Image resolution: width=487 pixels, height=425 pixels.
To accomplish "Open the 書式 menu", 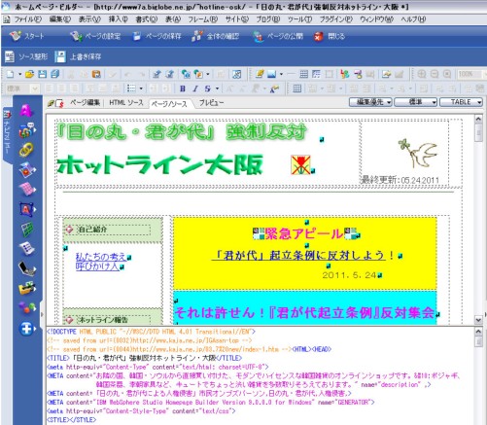I will pyautogui.click(x=147, y=19).
